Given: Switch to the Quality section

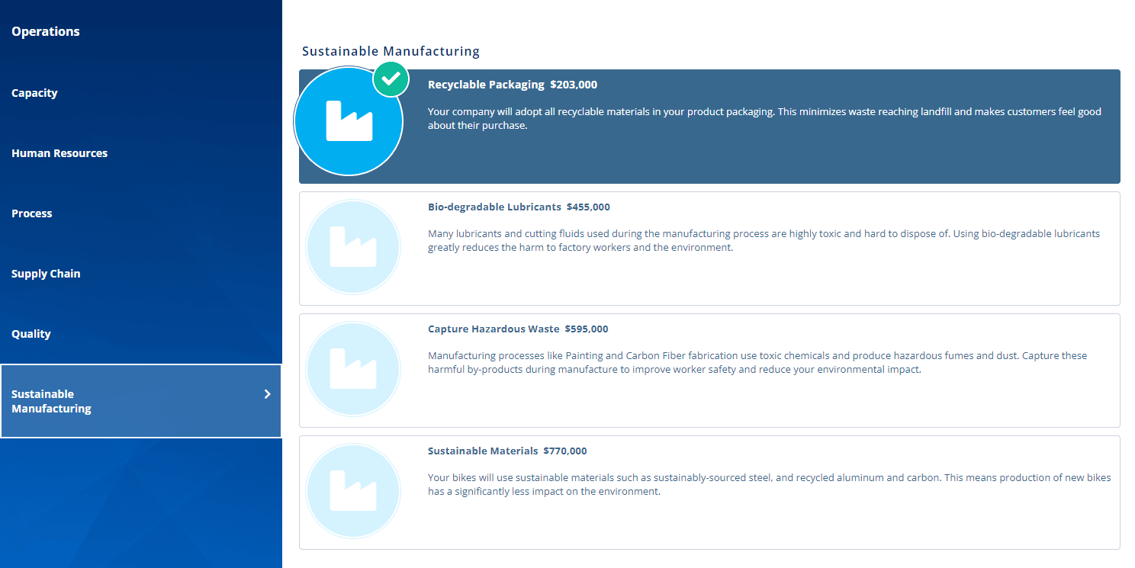Looking at the screenshot, I should point(31,334).
